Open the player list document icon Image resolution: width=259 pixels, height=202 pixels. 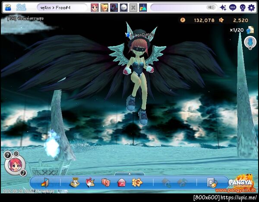(250, 30)
